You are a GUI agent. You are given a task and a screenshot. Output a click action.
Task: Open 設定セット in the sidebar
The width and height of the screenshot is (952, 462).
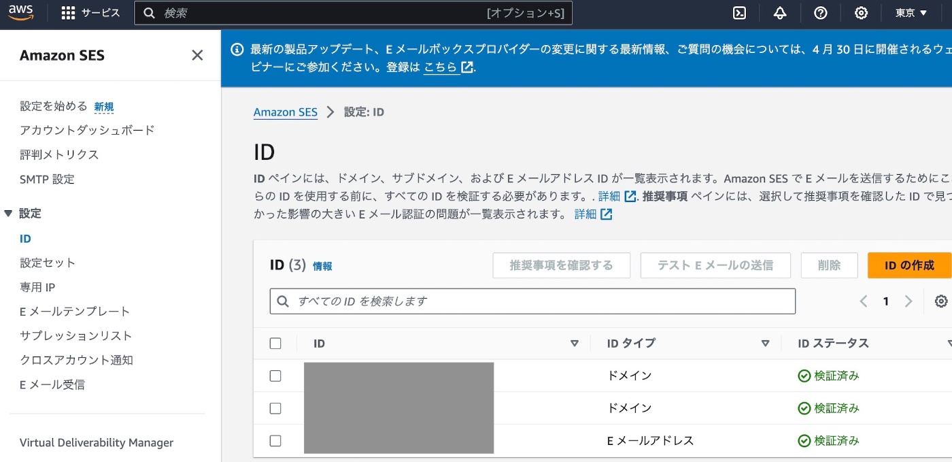point(48,263)
